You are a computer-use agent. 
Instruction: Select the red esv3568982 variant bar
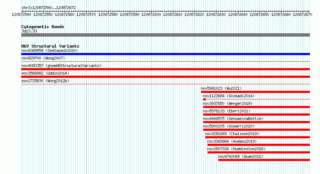click(165, 77)
